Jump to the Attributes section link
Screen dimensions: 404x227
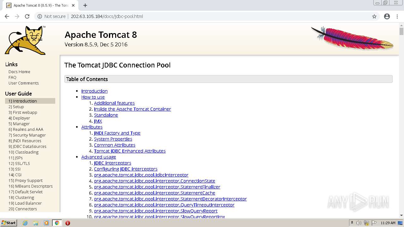pos(92,127)
